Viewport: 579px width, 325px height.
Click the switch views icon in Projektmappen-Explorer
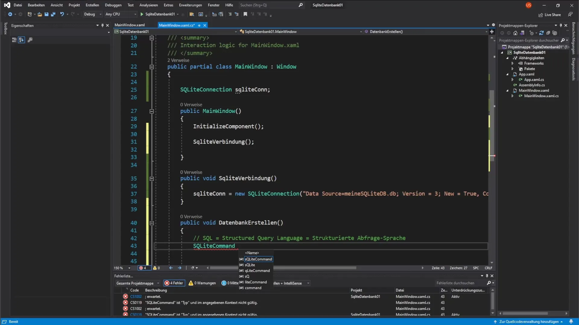pos(522,33)
